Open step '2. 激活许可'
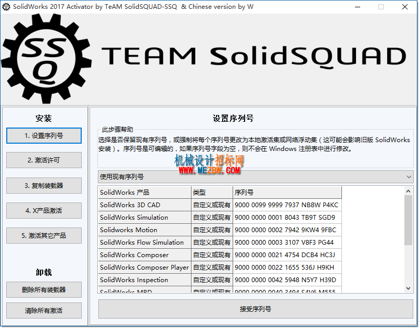Viewport: 420px width, 329px height. pyautogui.click(x=44, y=160)
